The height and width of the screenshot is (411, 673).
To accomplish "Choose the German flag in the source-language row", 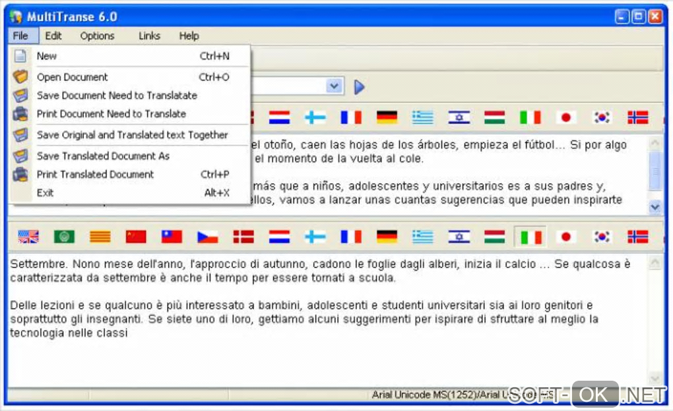I will coord(387,117).
